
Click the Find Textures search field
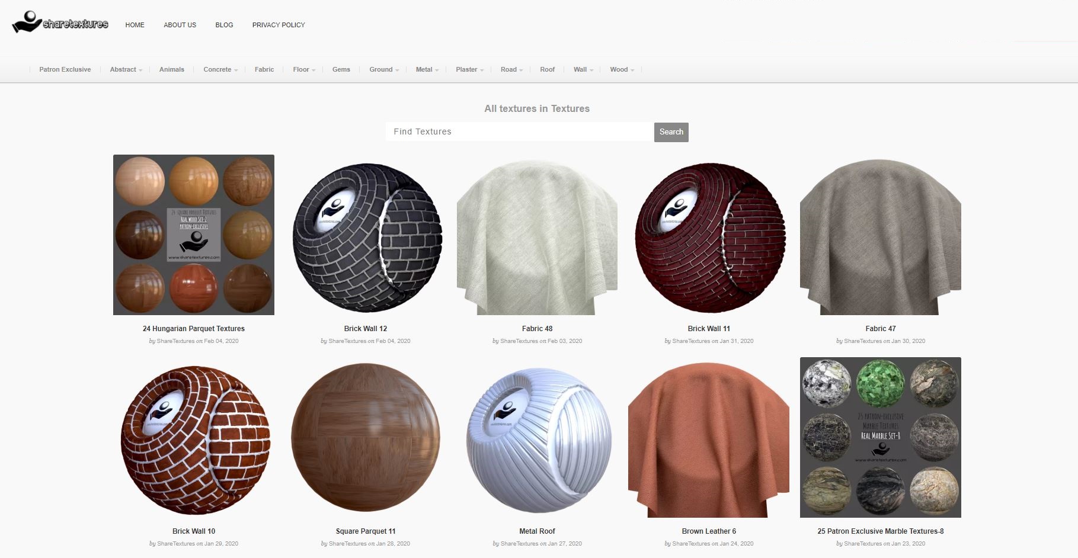point(519,132)
